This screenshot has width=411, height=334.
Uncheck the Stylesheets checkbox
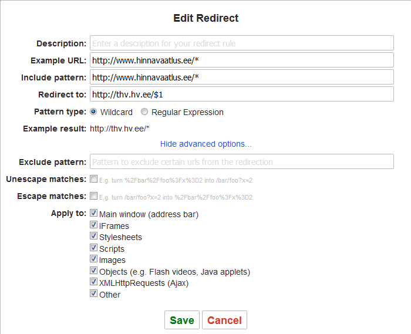point(93,236)
